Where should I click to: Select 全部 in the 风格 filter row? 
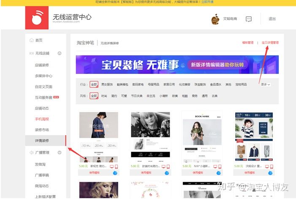point(94,96)
